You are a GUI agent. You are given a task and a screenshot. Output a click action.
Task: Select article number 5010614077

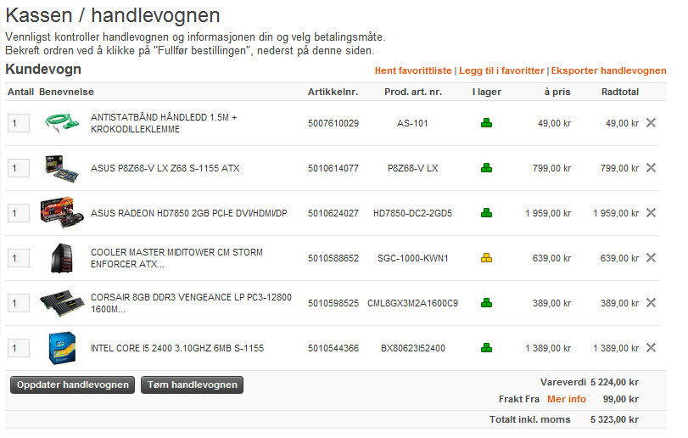pos(333,168)
